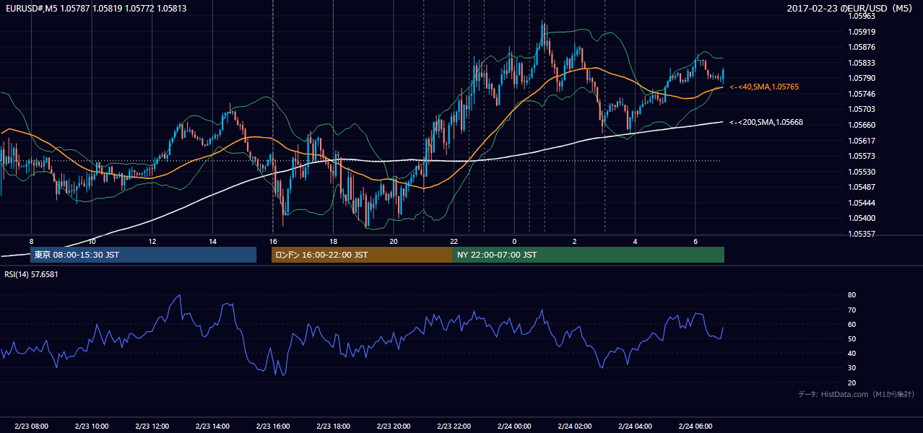Screen dimensions: 923x433
Task: Click the 2/23 22:00 time axis label
Action: 454,427
